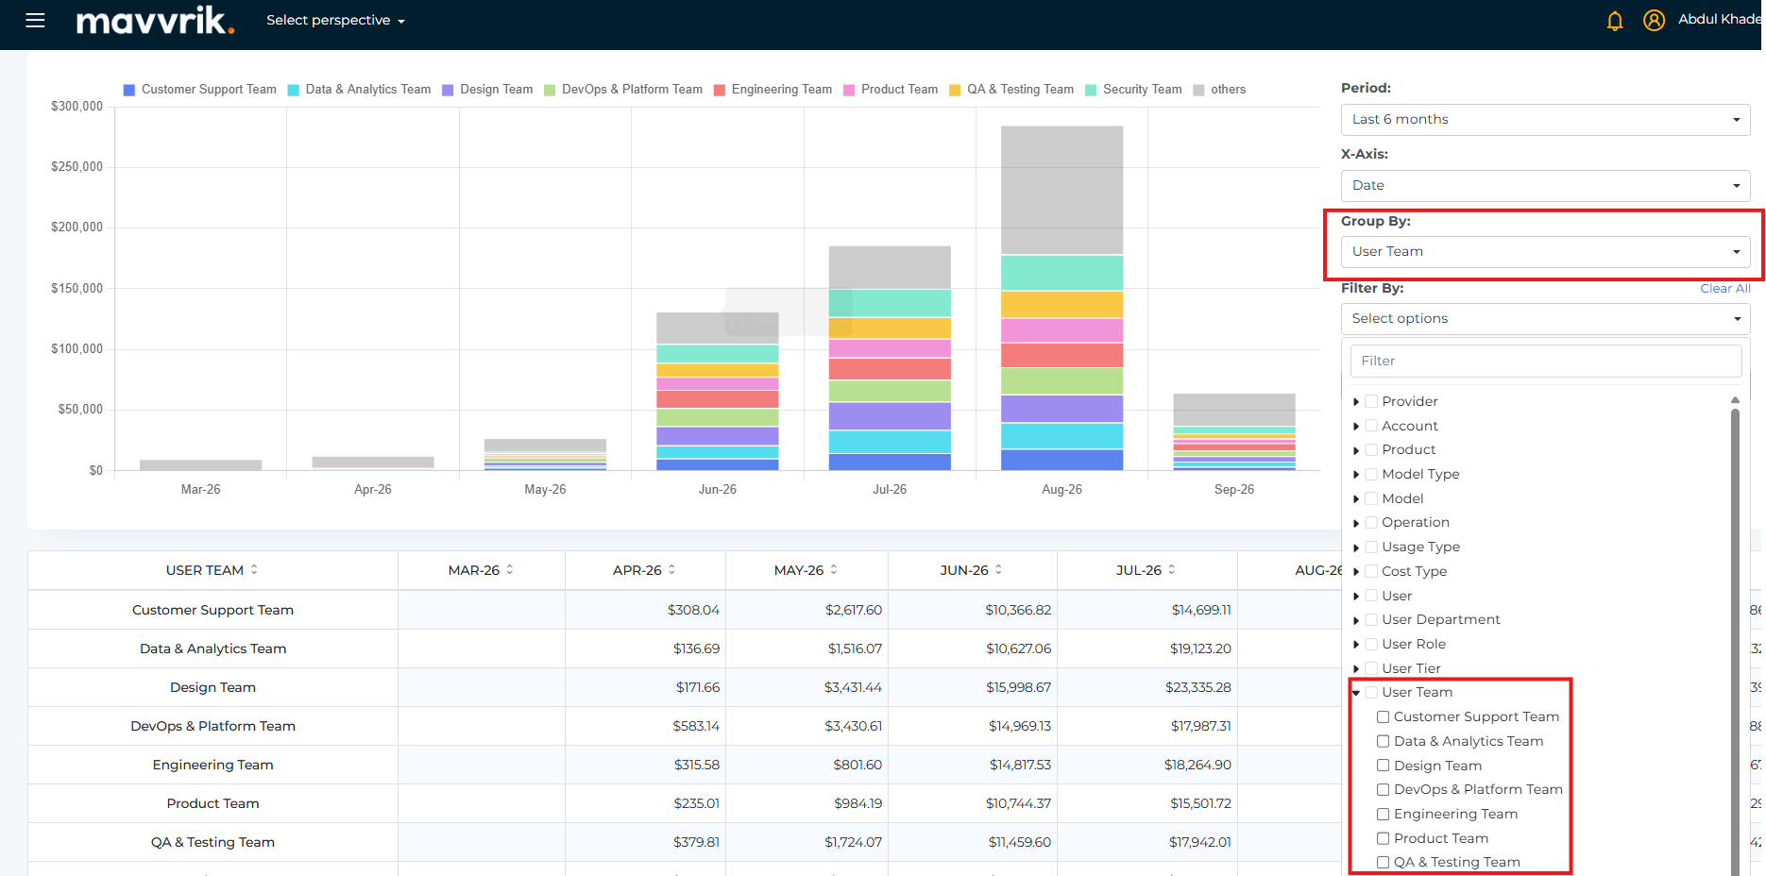Expand the Operation filter node

coord(1356,523)
